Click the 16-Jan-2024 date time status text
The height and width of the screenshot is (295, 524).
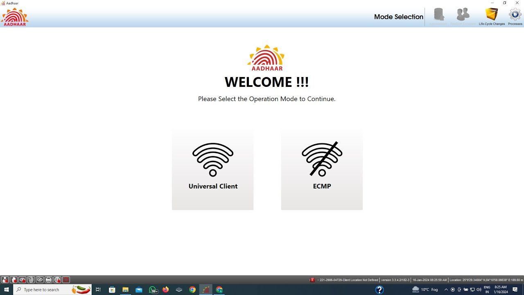tap(429, 280)
